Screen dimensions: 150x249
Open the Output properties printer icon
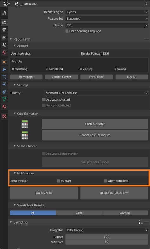4,30
